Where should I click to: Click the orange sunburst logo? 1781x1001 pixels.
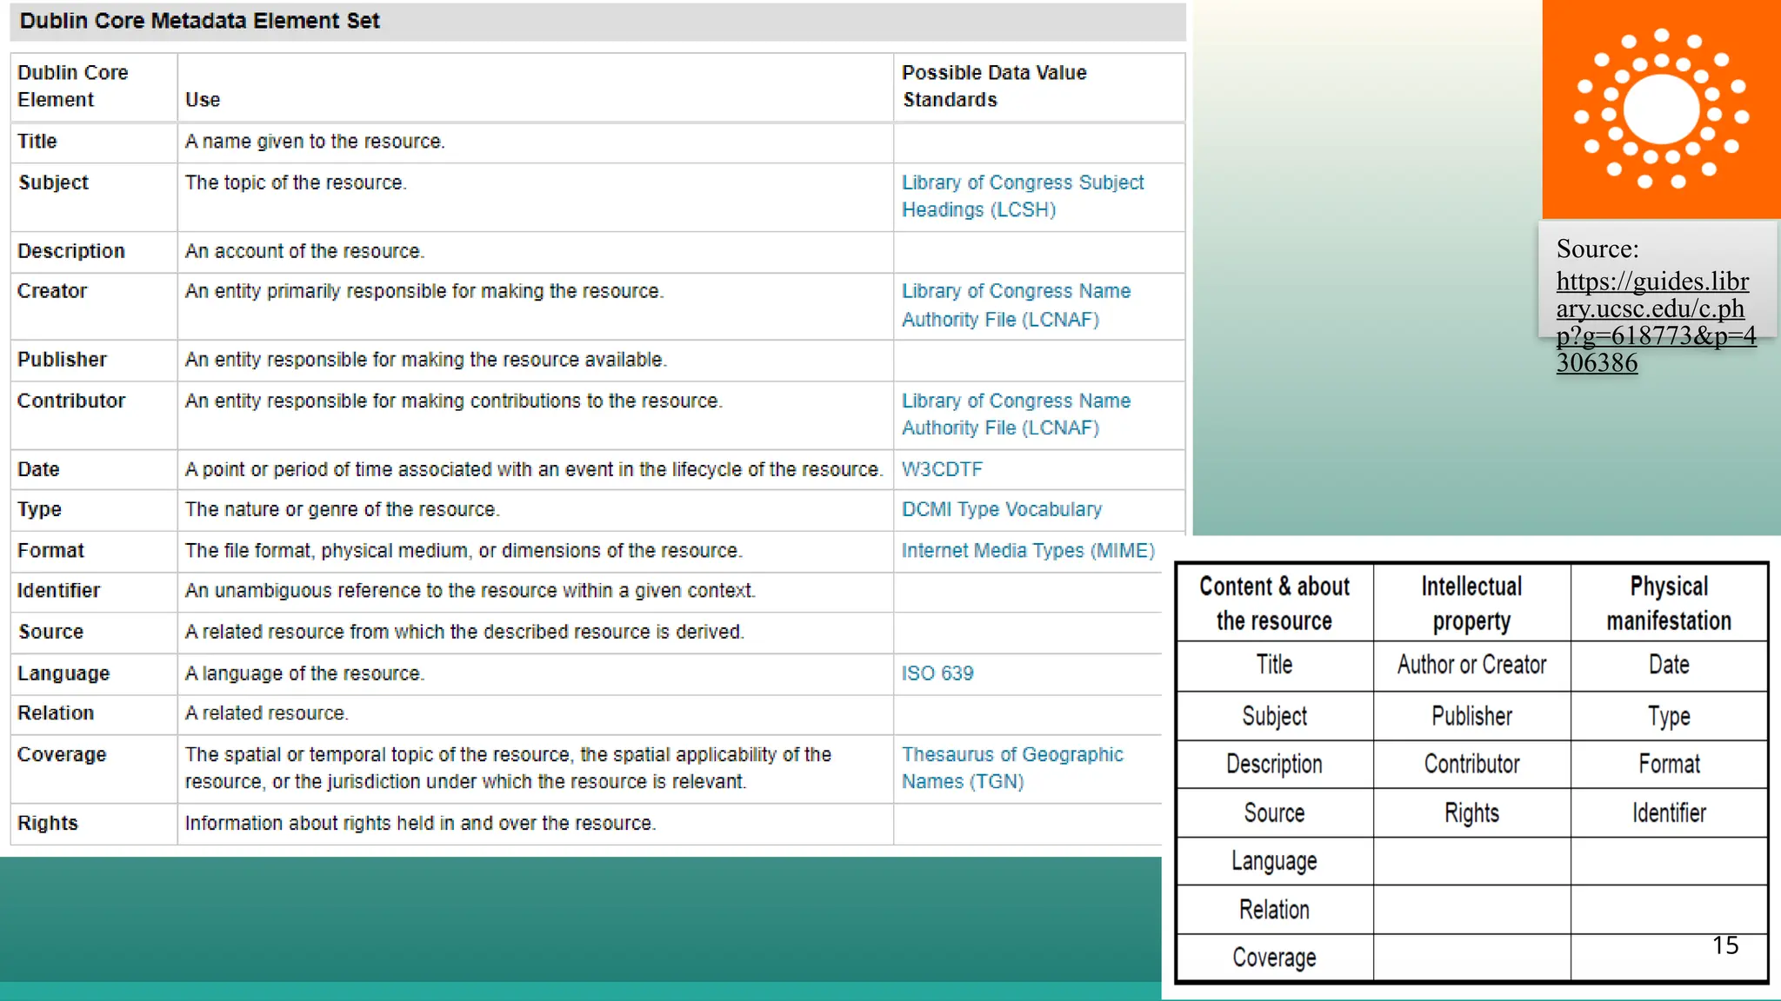coord(1661,109)
